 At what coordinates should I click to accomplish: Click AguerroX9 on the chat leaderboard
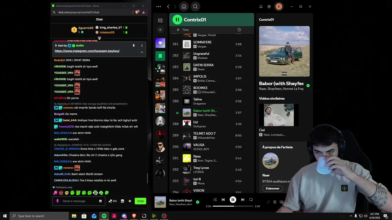point(86,28)
